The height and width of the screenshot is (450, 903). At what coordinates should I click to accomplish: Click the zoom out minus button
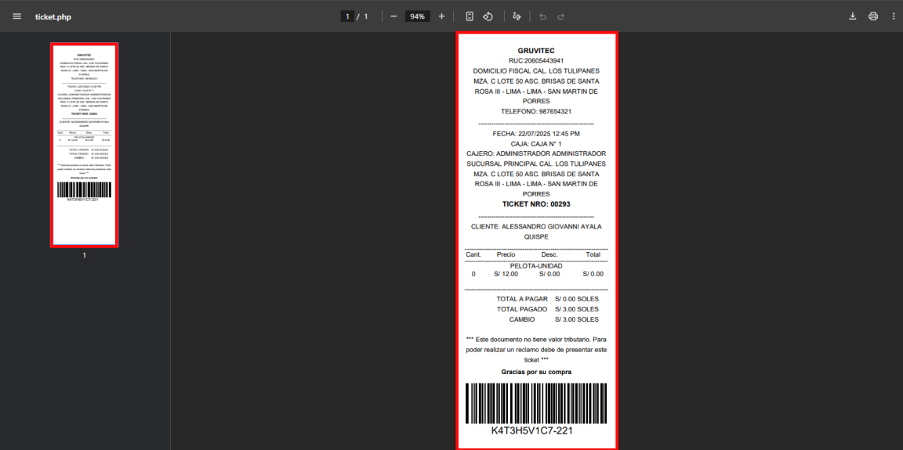[393, 16]
